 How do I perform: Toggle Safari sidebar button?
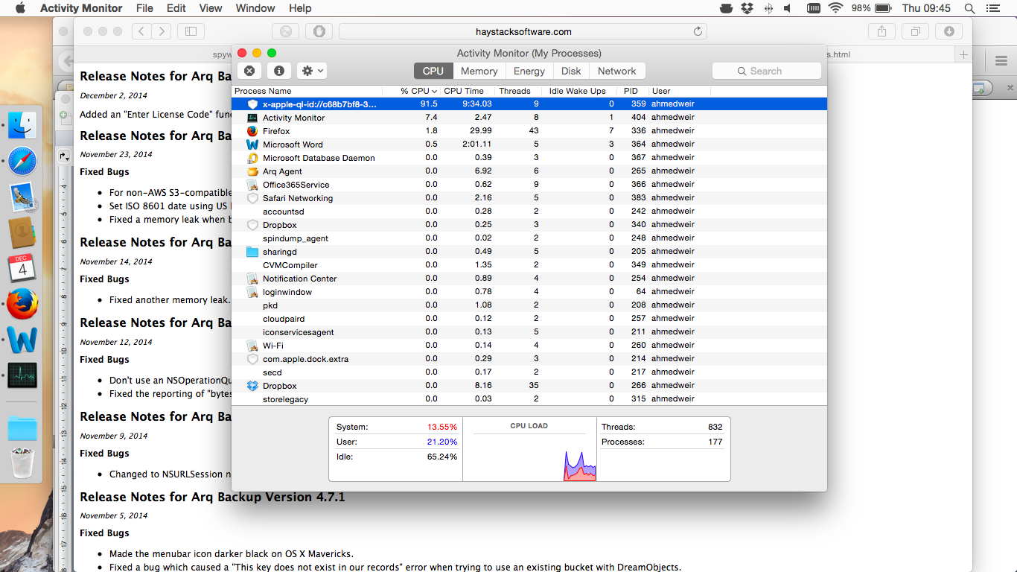tap(191, 31)
